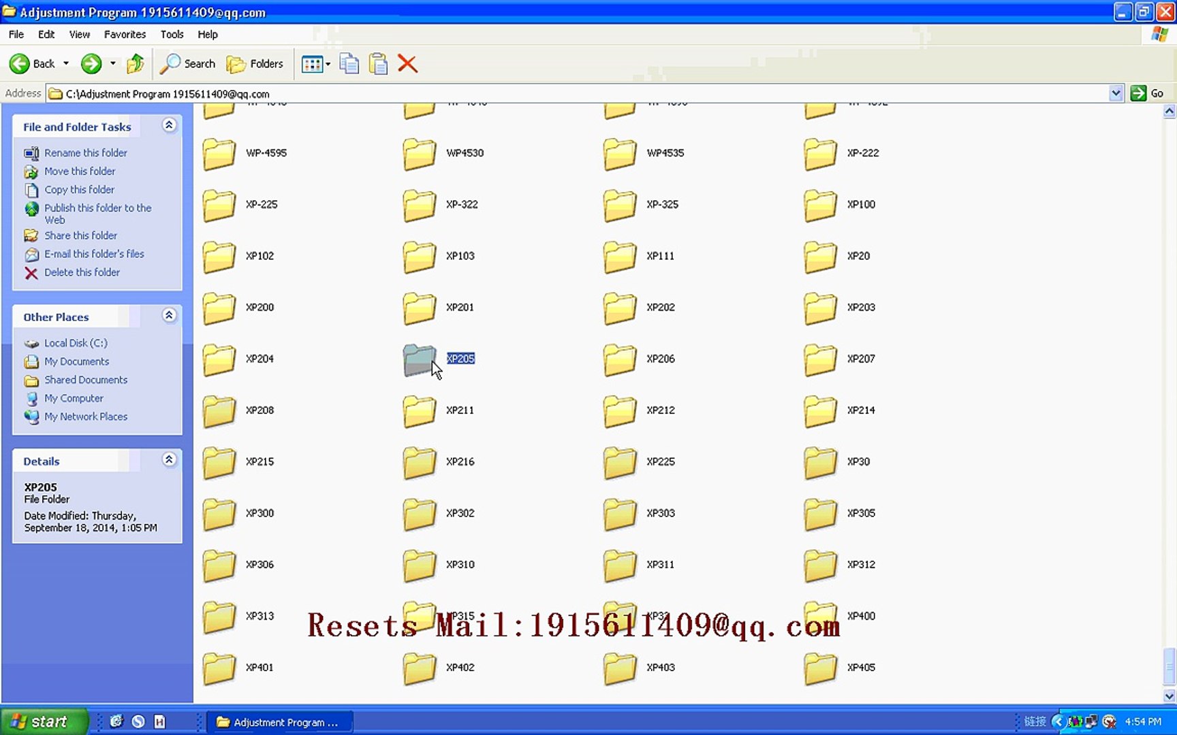This screenshot has width=1177, height=735.
Task: Open the Favorites menu
Action: pyautogui.click(x=125, y=34)
